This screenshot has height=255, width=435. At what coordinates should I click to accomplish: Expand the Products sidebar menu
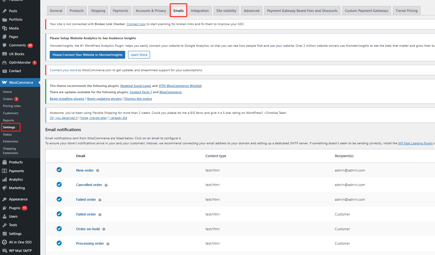click(16, 162)
